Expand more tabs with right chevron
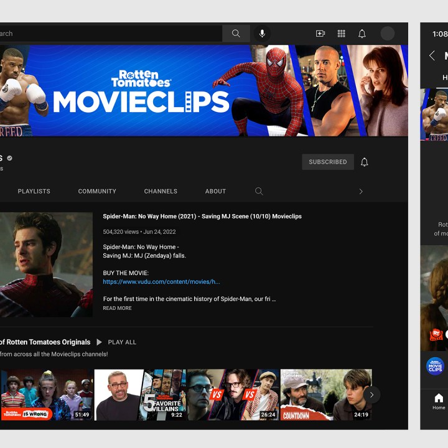 tap(361, 192)
